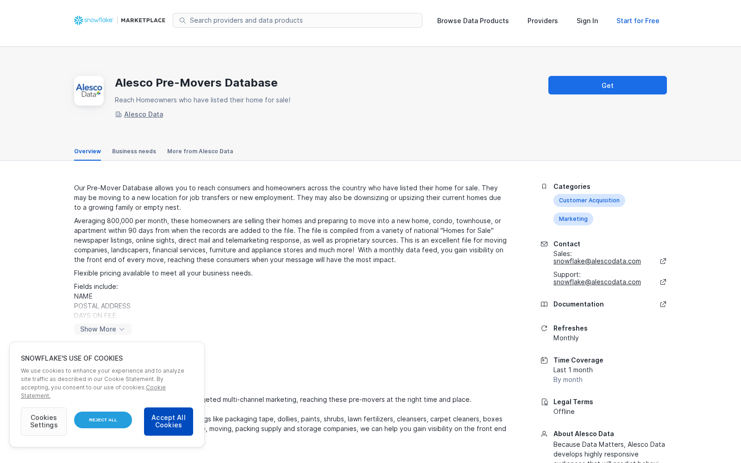Image resolution: width=741 pixels, height=463 pixels.
Task: Click the Support snowflake@alescodata.com email link
Action: 597,282
